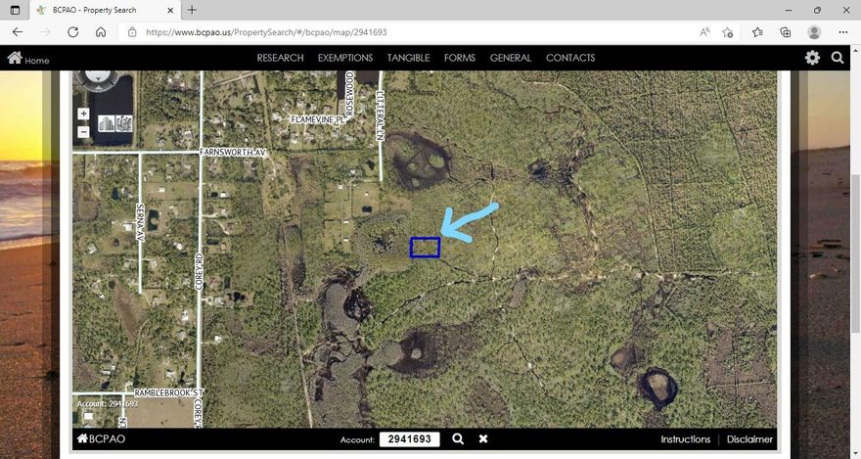This screenshot has height=459, width=861.
Task: Open the Disclaimer link
Action: (749, 439)
